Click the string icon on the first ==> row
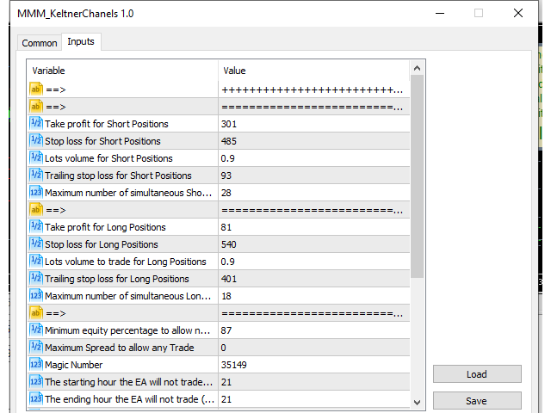 click(x=36, y=89)
